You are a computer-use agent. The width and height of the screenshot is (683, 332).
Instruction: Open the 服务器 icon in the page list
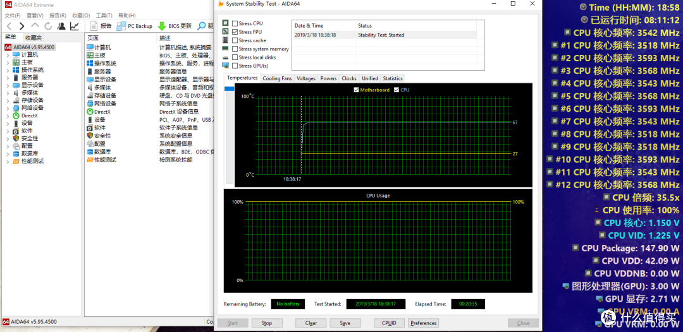pos(90,71)
